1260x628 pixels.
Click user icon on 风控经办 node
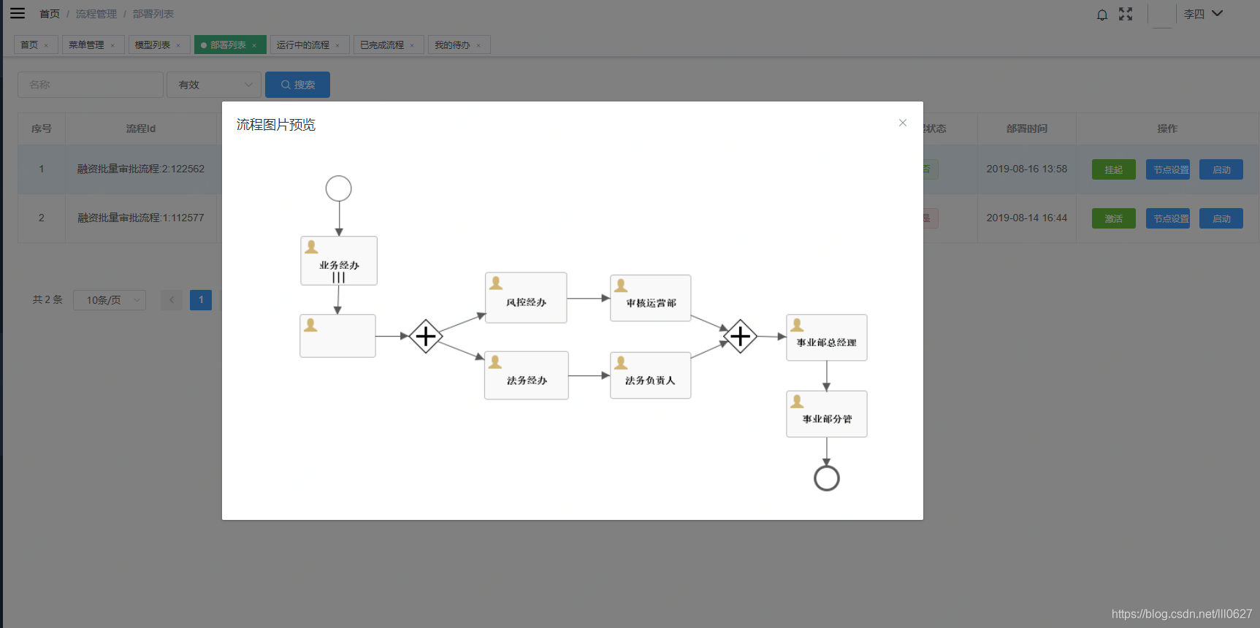click(496, 283)
